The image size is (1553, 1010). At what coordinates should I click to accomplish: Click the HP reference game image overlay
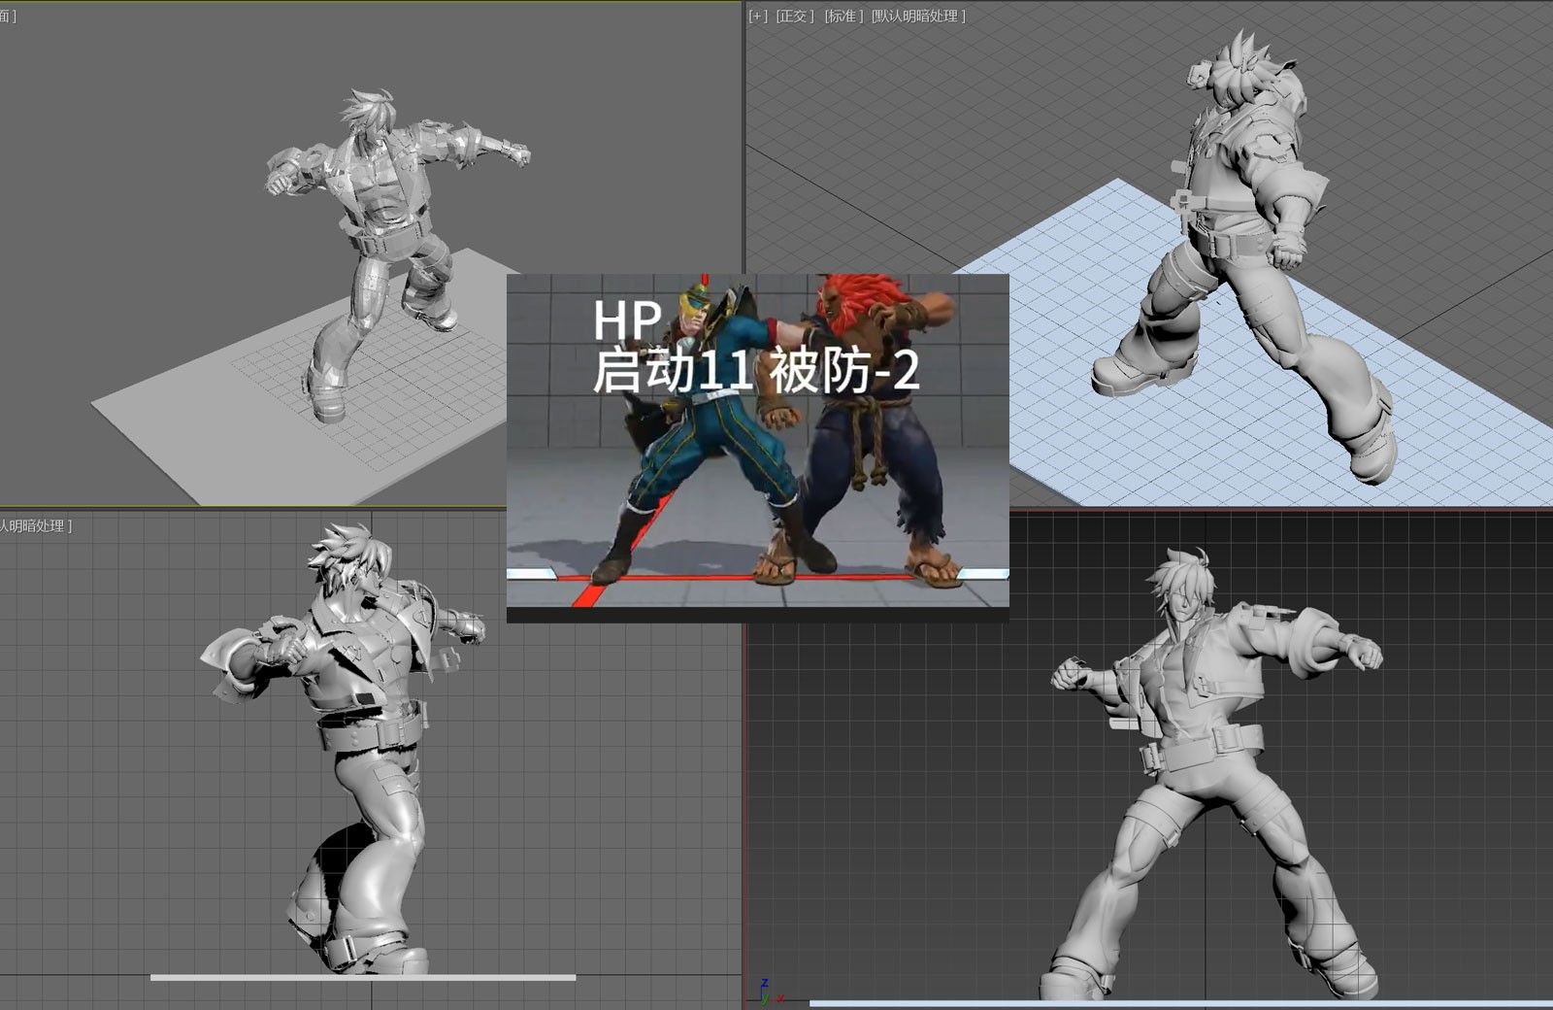tap(757, 447)
